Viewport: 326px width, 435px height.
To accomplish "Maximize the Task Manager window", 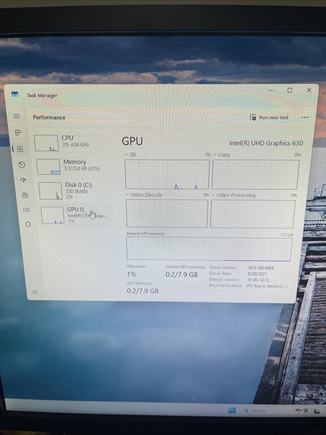I will [x=290, y=90].
